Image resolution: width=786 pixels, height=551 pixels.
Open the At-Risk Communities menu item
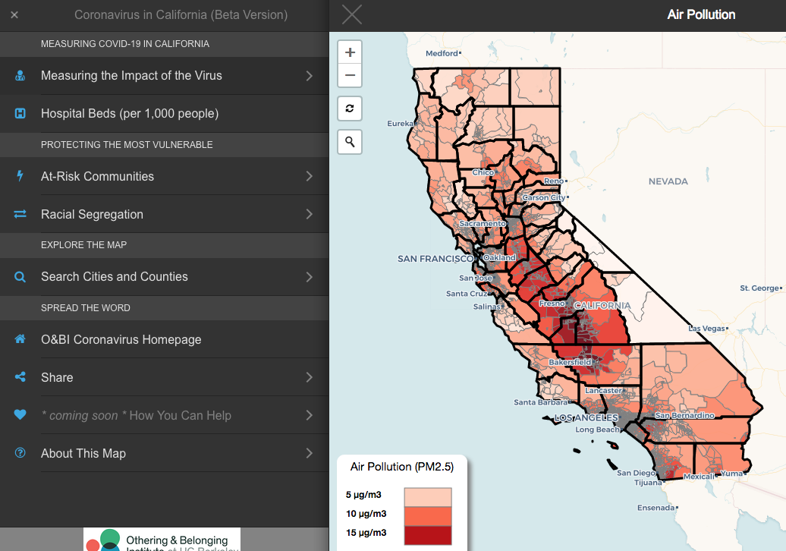(x=165, y=176)
